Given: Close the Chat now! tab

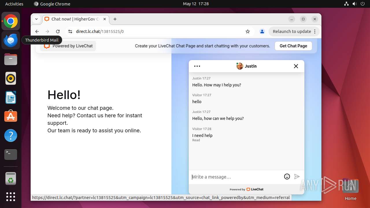Looking at the screenshot, I should point(105,19).
